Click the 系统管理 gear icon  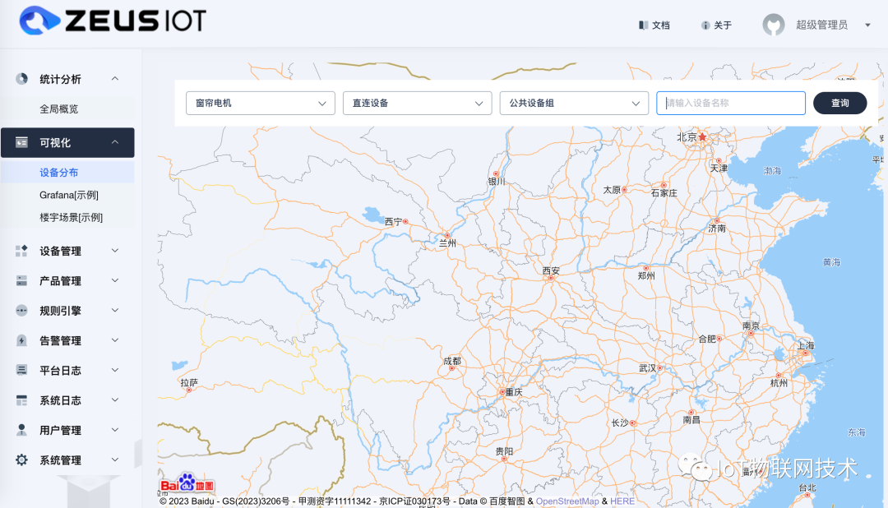(21, 460)
